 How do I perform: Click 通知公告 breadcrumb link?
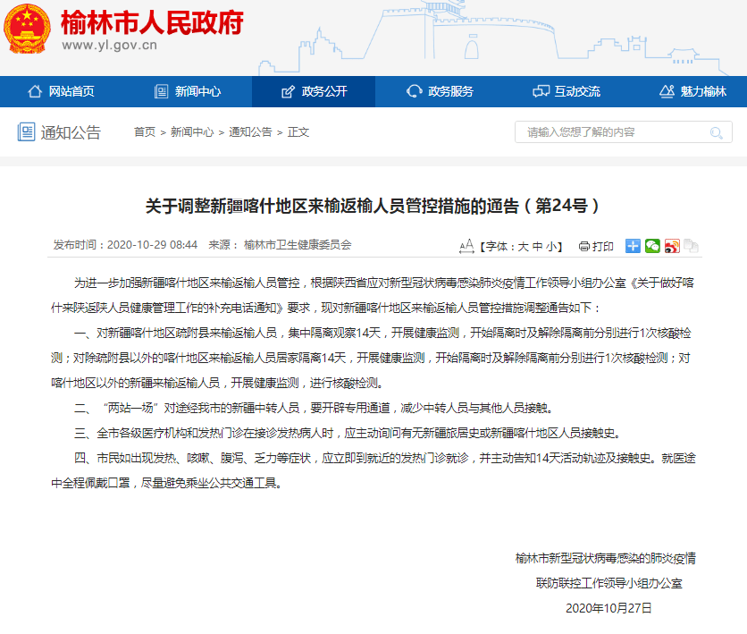(250, 132)
